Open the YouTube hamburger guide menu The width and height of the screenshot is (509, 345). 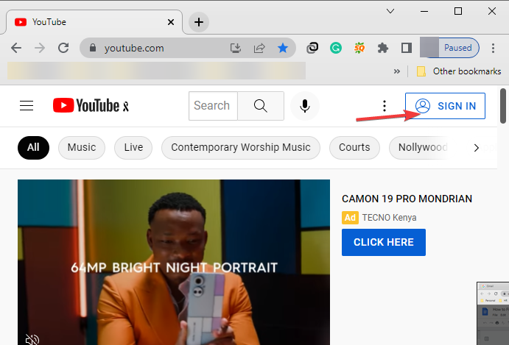27,106
